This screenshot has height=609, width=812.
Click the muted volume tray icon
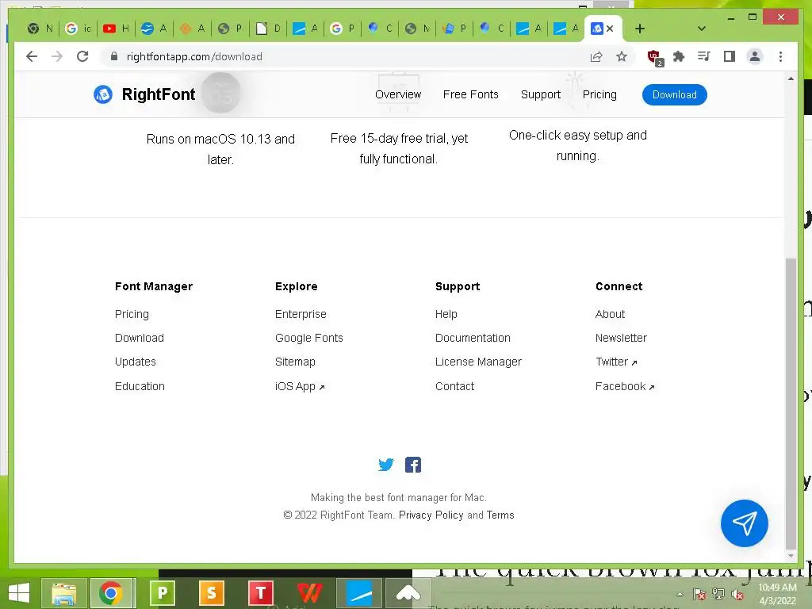point(737,594)
